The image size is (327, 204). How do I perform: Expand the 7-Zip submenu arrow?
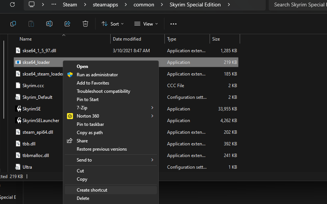click(x=152, y=108)
